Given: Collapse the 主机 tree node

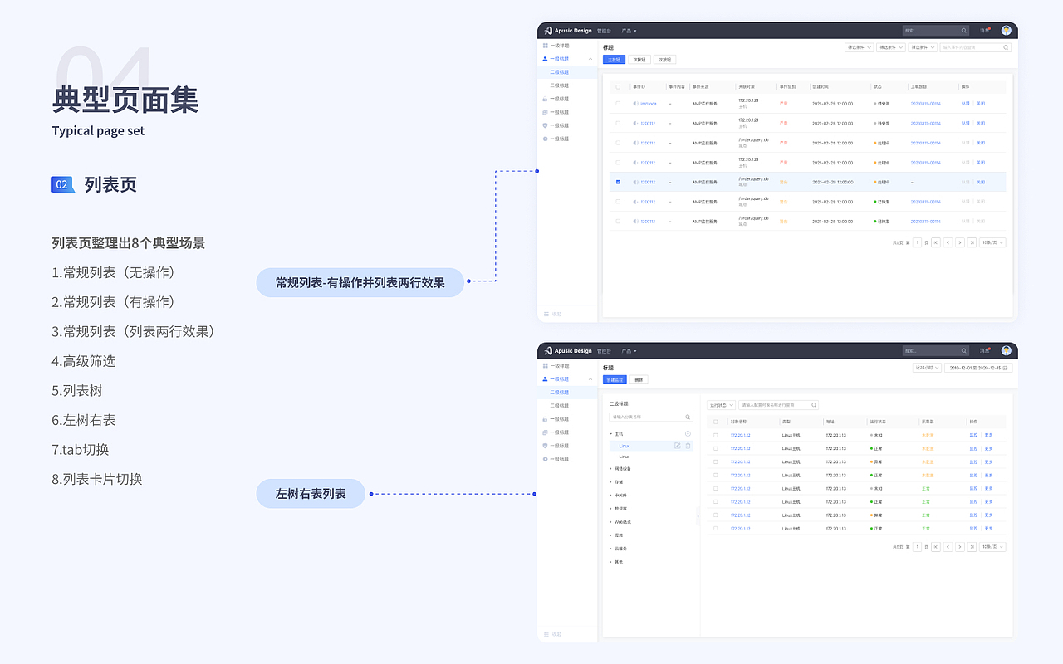Looking at the screenshot, I should point(610,433).
